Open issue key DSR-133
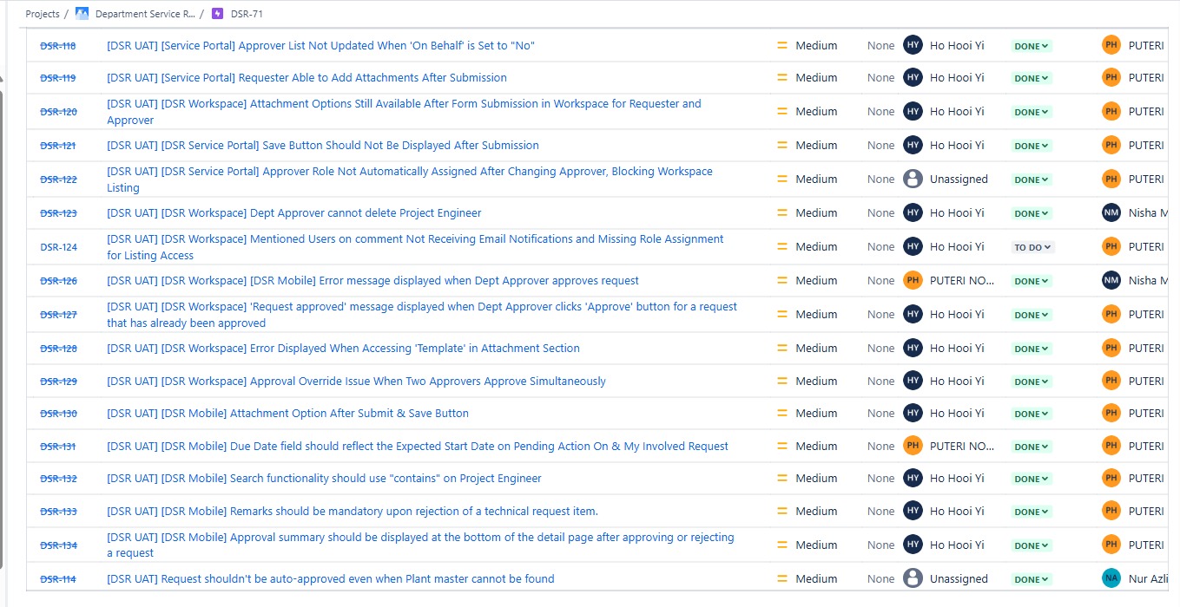The width and height of the screenshot is (1180, 607). point(59,512)
